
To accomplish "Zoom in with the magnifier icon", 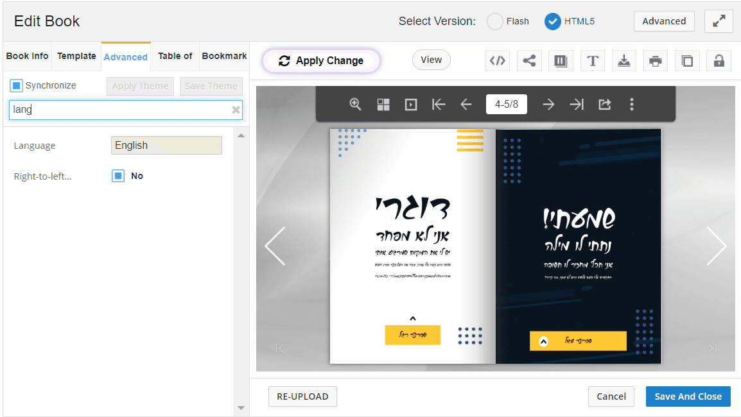I will pyautogui.click(x=355, y=105).
